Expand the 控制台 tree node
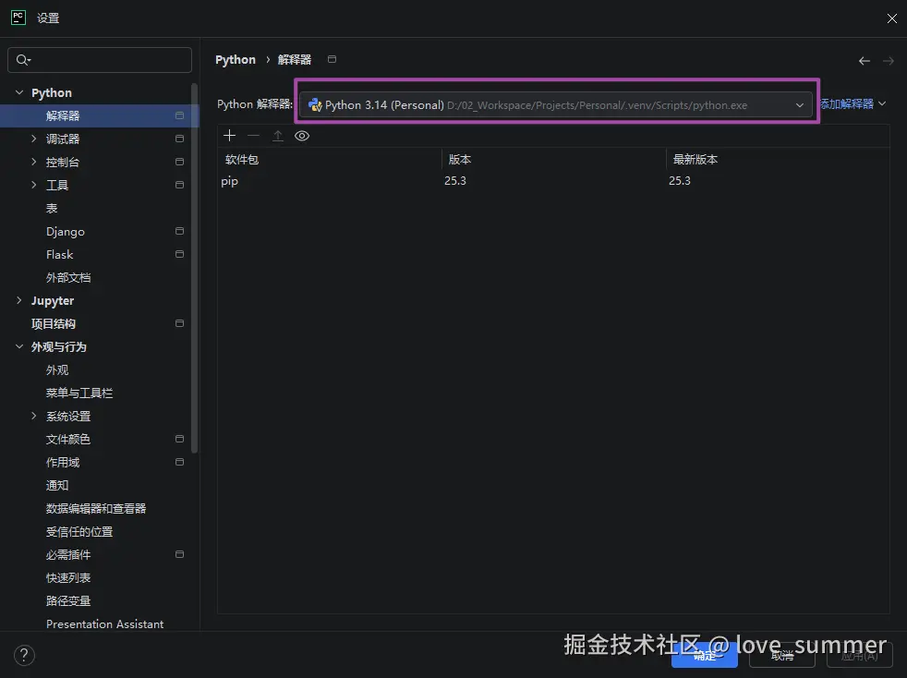 (x=33, y=162)
